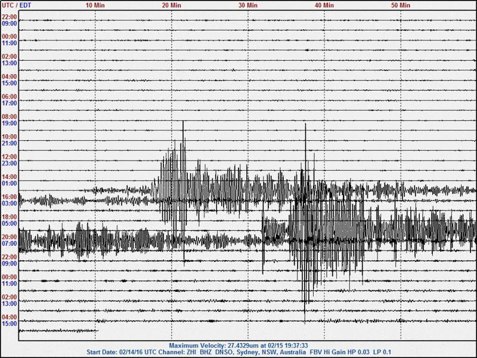
Task: Click the "02/15 19:37:33" timestamp
Action: (x=288, y=346)
